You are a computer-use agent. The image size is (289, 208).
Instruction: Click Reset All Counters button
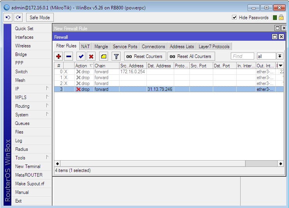pyautogui.click(x=191, y=56)
